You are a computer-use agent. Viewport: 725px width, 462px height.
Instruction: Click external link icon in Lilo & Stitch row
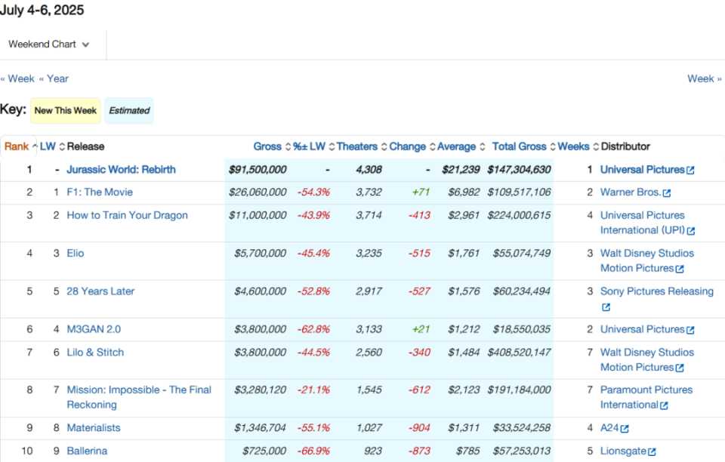tap(680, 368)
